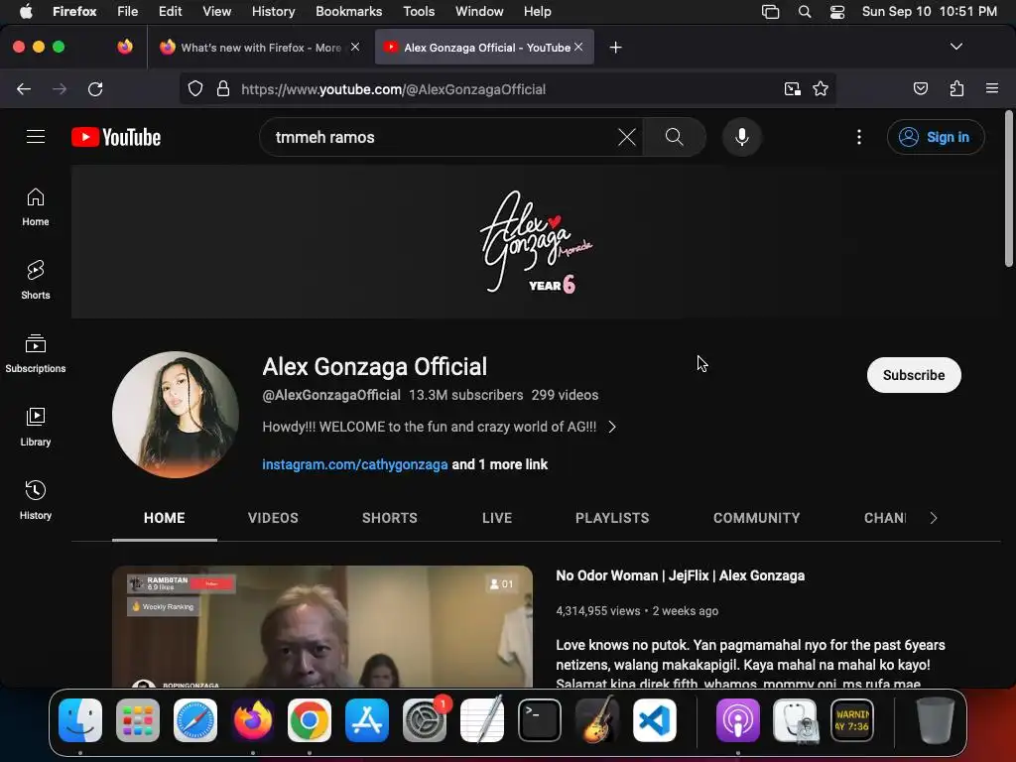Click the page vertical scrollbar
Screen dimensions: 1016x762
1008,189
